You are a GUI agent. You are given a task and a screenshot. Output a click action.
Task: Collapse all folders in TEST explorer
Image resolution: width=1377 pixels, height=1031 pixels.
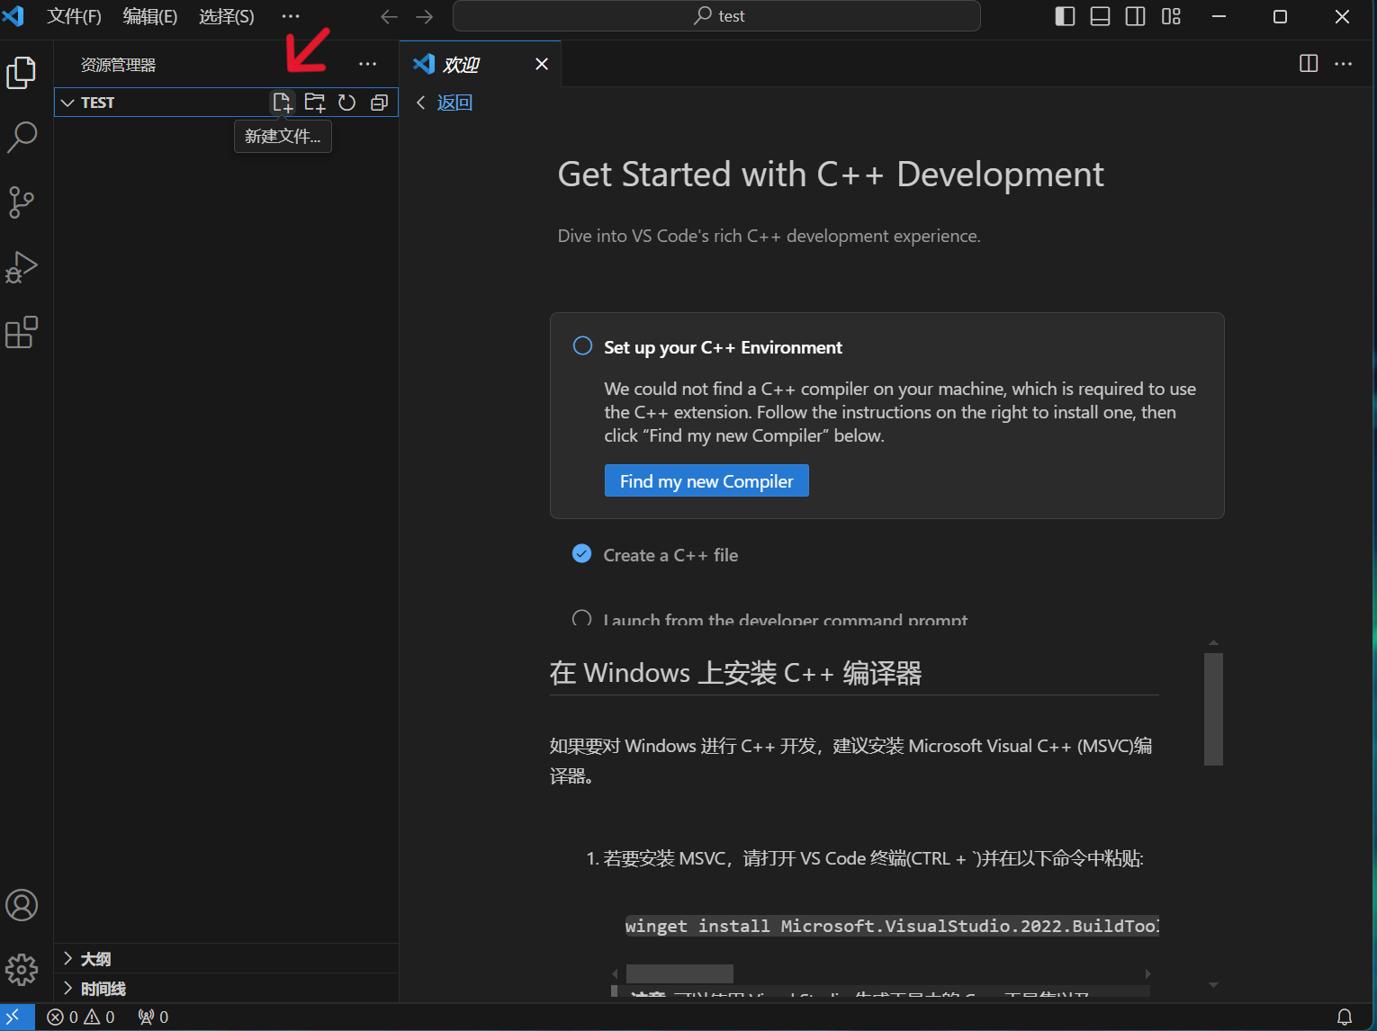[380, 103]
